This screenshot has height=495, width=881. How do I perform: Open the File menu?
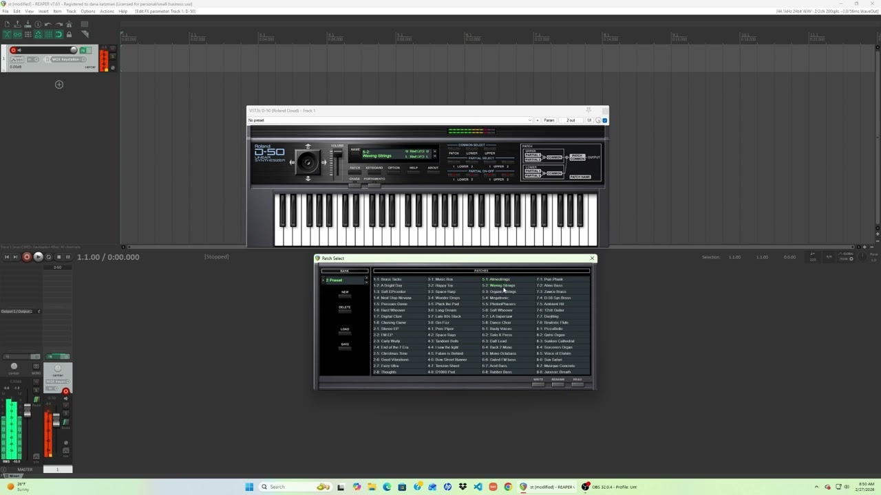coord(6,11)
